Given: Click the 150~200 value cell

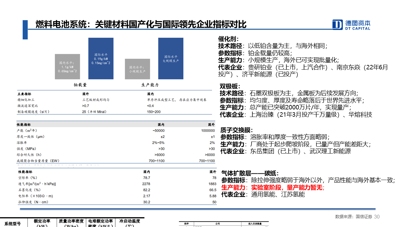Looking at the screenshot, I should 154,112.
